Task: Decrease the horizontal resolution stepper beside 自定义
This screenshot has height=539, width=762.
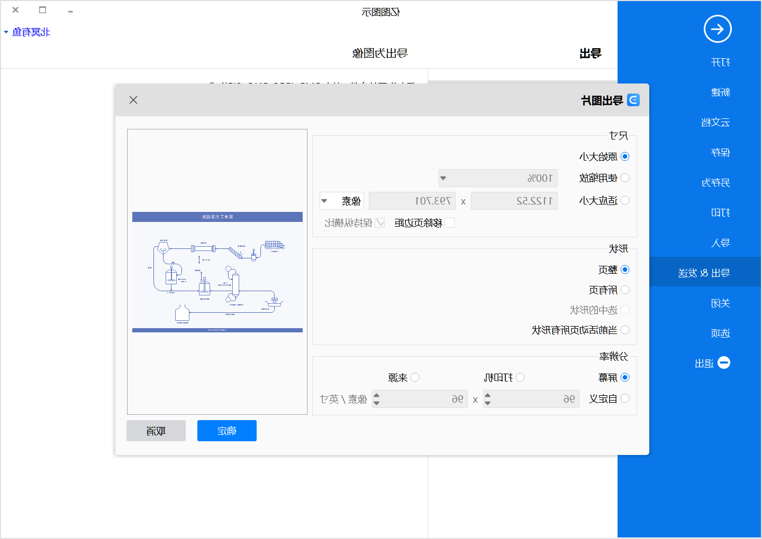Action: [488, 403]
